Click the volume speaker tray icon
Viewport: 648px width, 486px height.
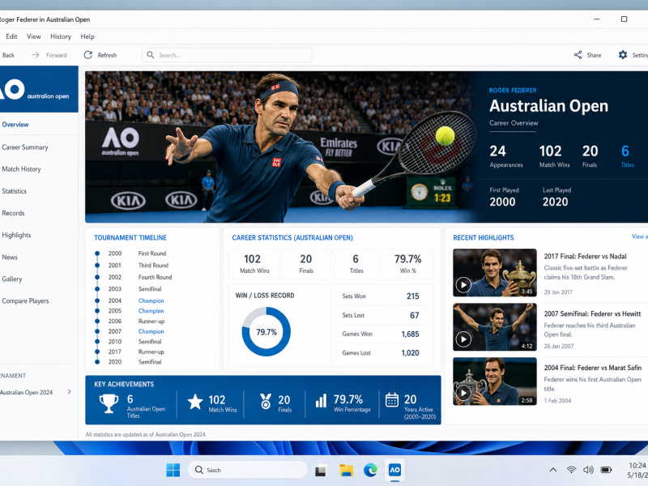coord(588,470)
